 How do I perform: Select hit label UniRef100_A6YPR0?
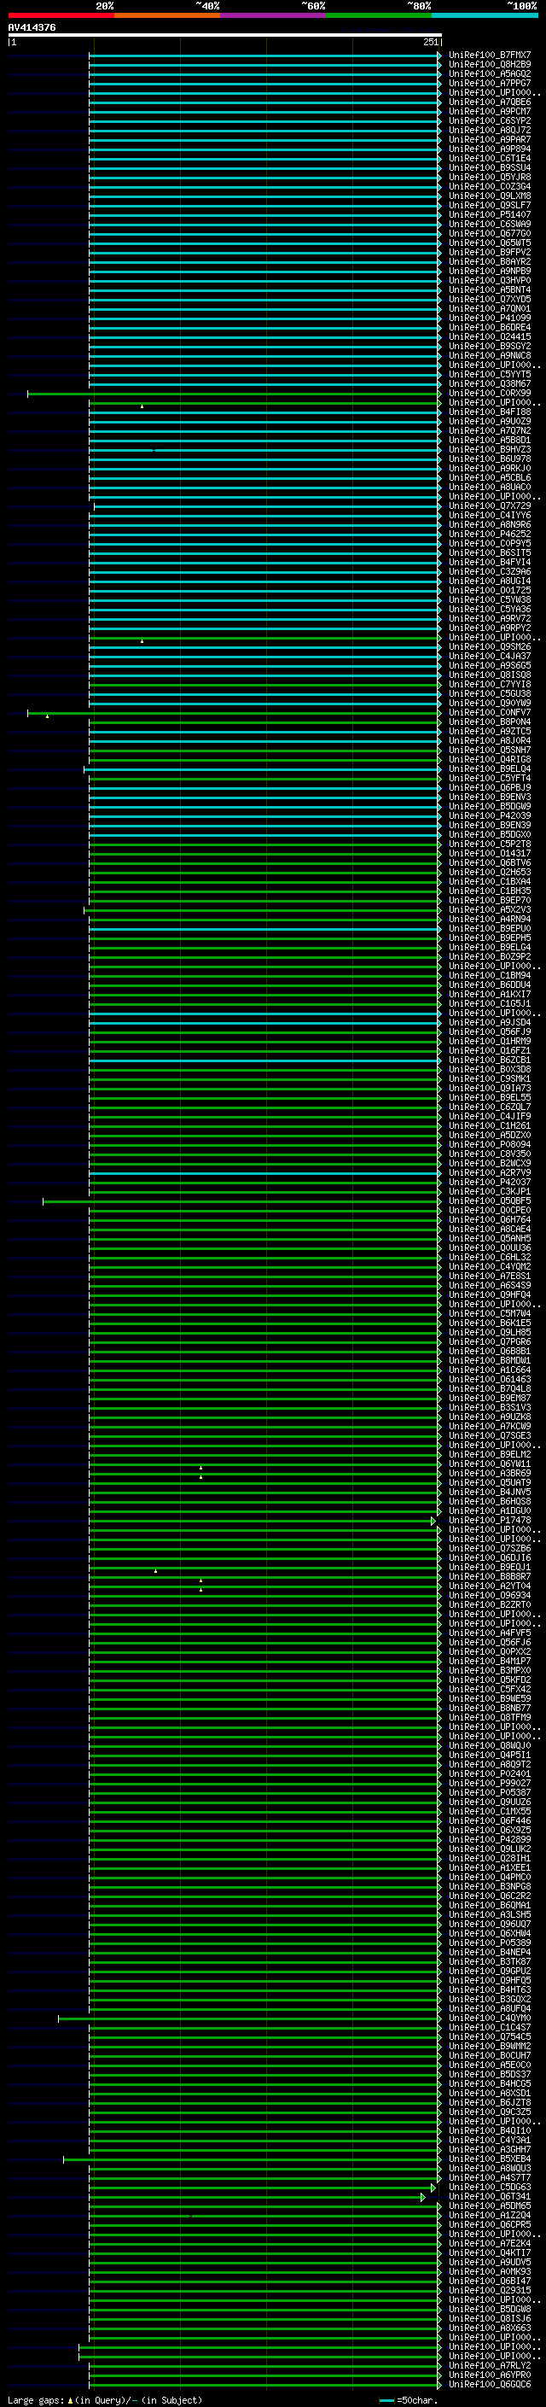coord(489,2375)
